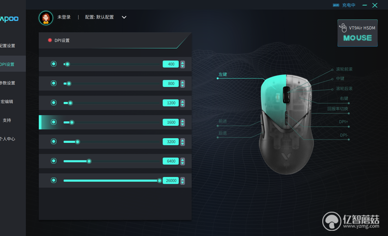This screenshot has width=388, height=236.
Task: Click the stepper arrows beside 800 DPI
Action: click(x=183, y=84)
